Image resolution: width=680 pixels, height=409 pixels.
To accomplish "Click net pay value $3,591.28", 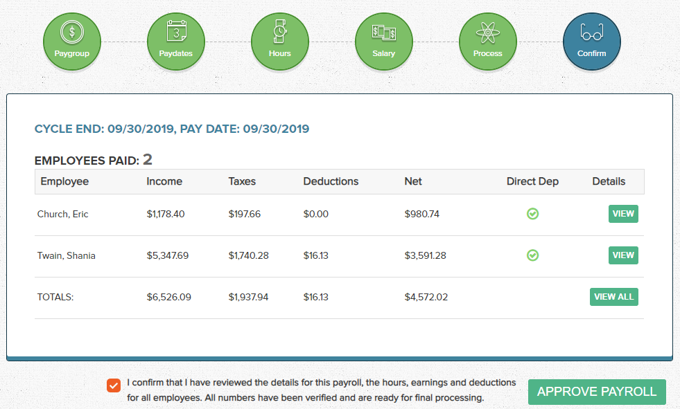I will point(426,255).
